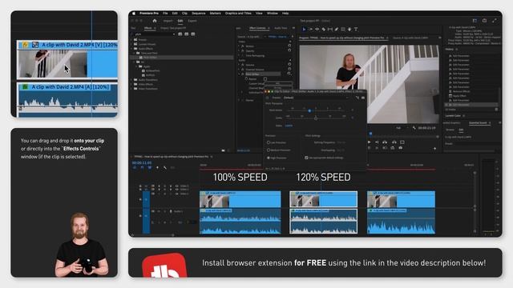The width and height of the screenshot is (513, 288).
Task: Toggle Bypass animation stopwatch
Action: tap(246, 78)
